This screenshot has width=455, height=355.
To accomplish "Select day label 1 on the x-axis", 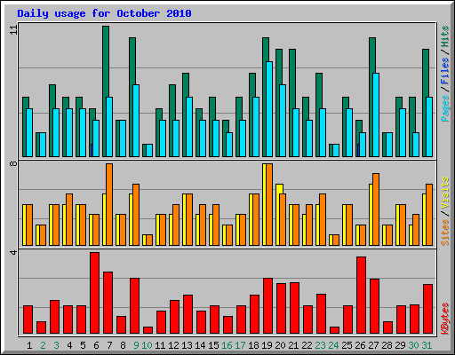I will (x=29, y=345).
